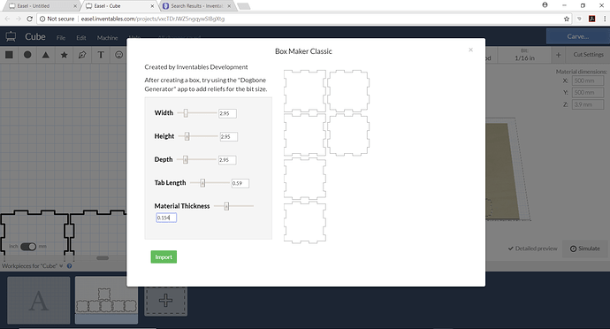Open the Edit menu
The height and width of the screenshot is (329, 610).
[81, 38]
